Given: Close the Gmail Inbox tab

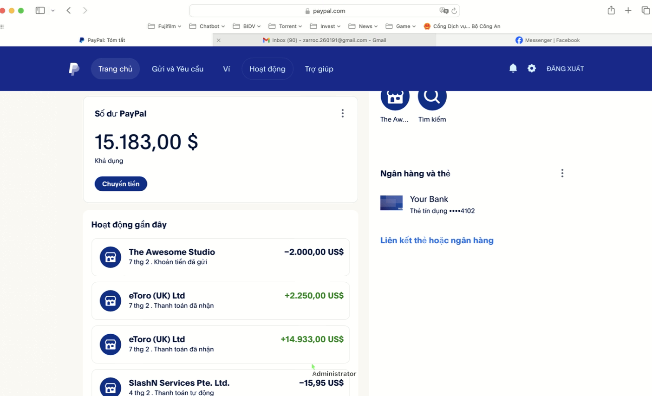Looking at the screenshot, I should point(218,40).
